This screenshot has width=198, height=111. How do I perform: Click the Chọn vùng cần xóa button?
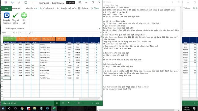click(x=48, y=39)
